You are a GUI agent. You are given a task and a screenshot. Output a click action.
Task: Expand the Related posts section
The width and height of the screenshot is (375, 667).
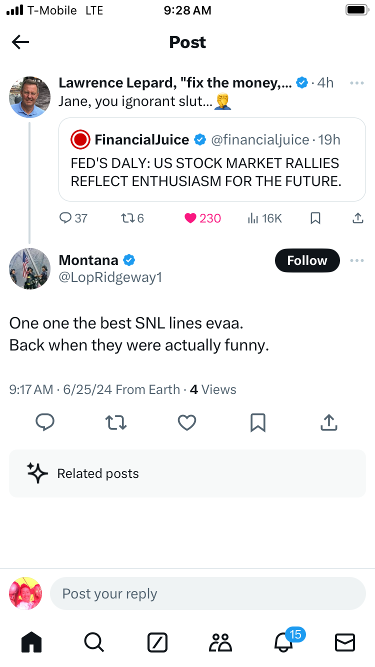[x=187, y=473]
